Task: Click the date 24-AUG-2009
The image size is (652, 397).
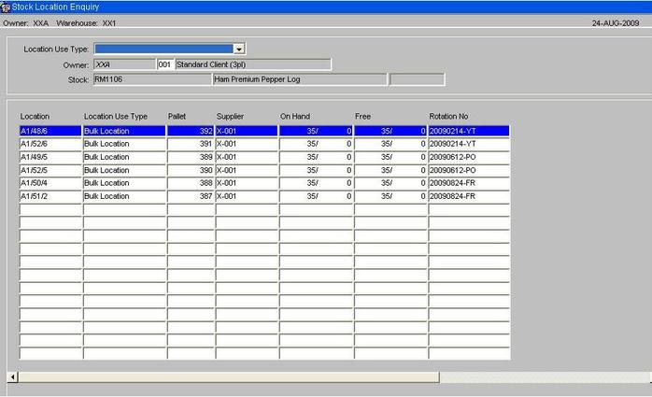Action: coord(616,23)
